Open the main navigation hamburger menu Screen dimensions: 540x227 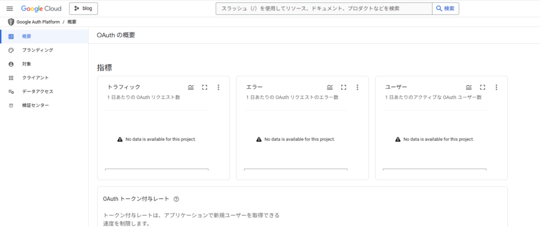[x=9, y=8]
